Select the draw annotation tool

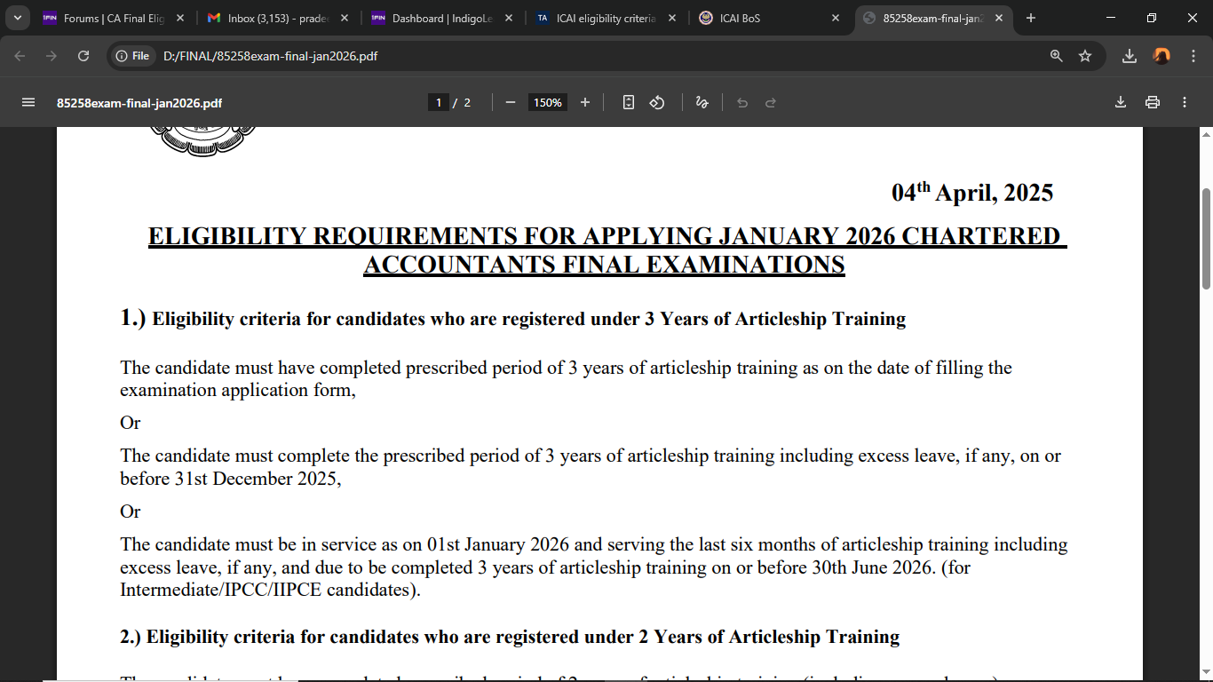[702, 103]
